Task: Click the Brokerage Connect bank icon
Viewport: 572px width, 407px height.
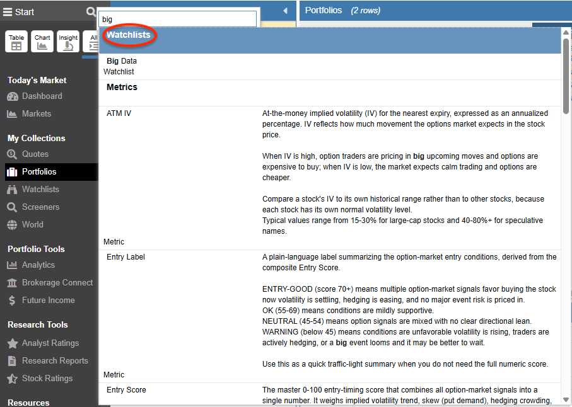Action: (x=12, y=283)
